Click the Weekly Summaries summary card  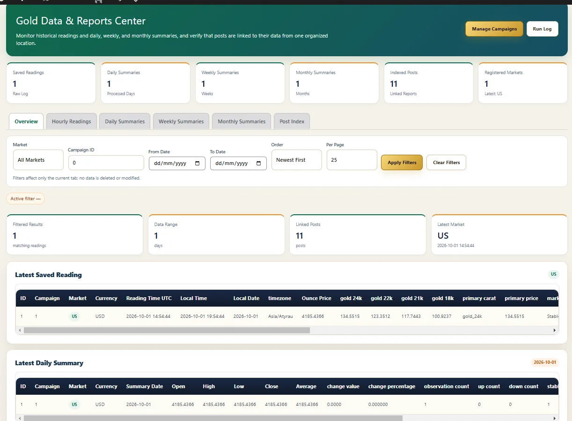tap(240, 83)
